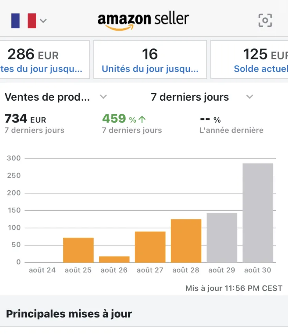Select the small août 26 bar
Screen dimensions: 288x335
point(114,260)
